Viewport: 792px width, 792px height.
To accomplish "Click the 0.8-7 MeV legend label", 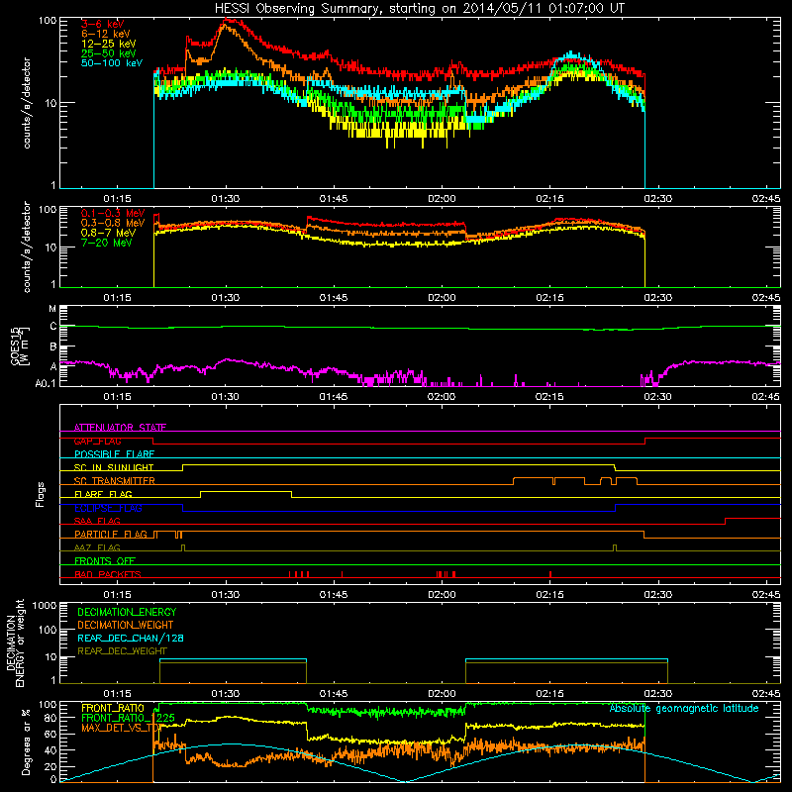I will (x=108, y=233).
